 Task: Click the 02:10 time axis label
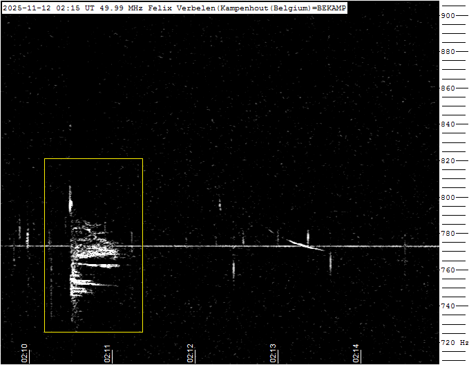pyautogui.click(x=24, y=353)
